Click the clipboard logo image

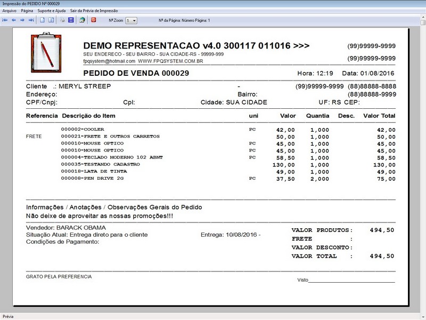pyautogui.click(x=46, y=52)
